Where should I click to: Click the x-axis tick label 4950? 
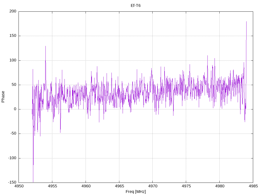19,186
